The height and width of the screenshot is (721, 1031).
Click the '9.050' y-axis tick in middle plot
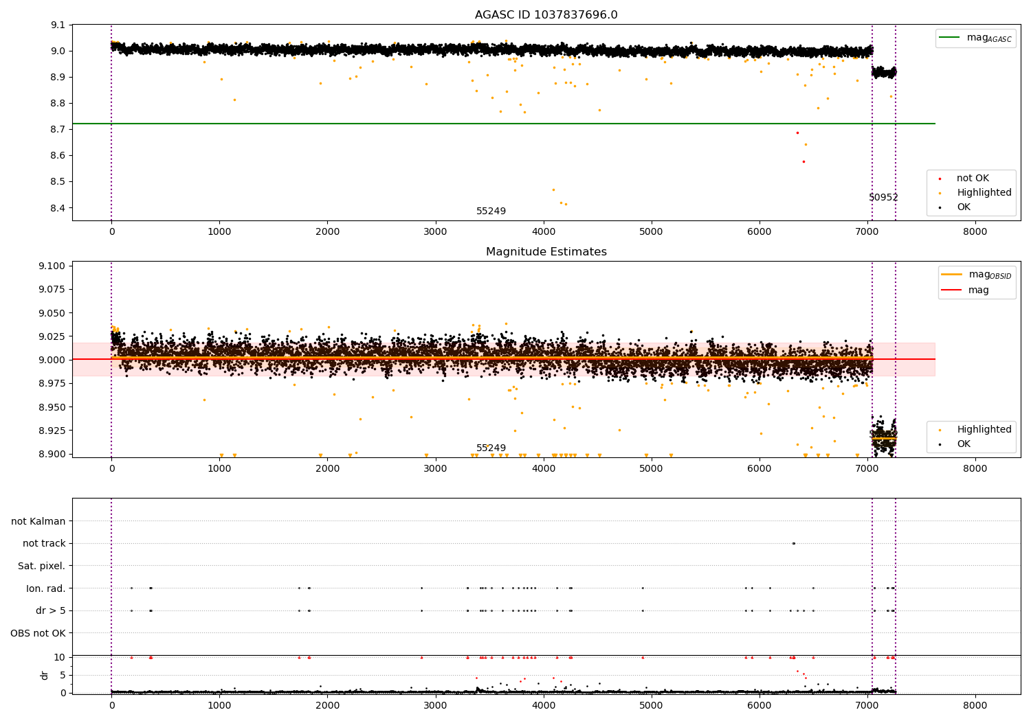coord(52,313)
